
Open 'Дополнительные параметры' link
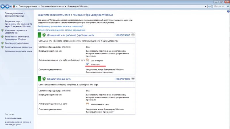click(18, 47)
